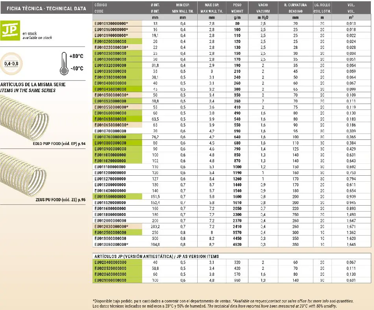Select the R. CURVATURA / BENDING header
Screen dimensions: 374x310
click(295, 8)
